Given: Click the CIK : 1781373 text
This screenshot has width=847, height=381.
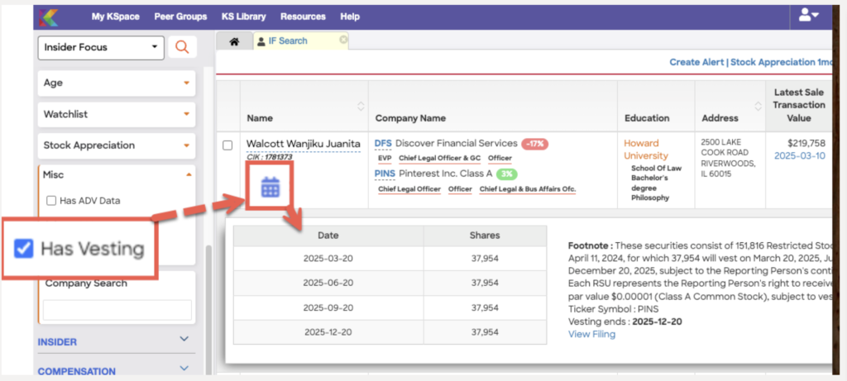Looking at the screenshot, I should pyautogui.click(x=270, y=157).
